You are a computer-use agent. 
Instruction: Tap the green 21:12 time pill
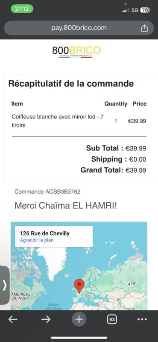(22, 9)
